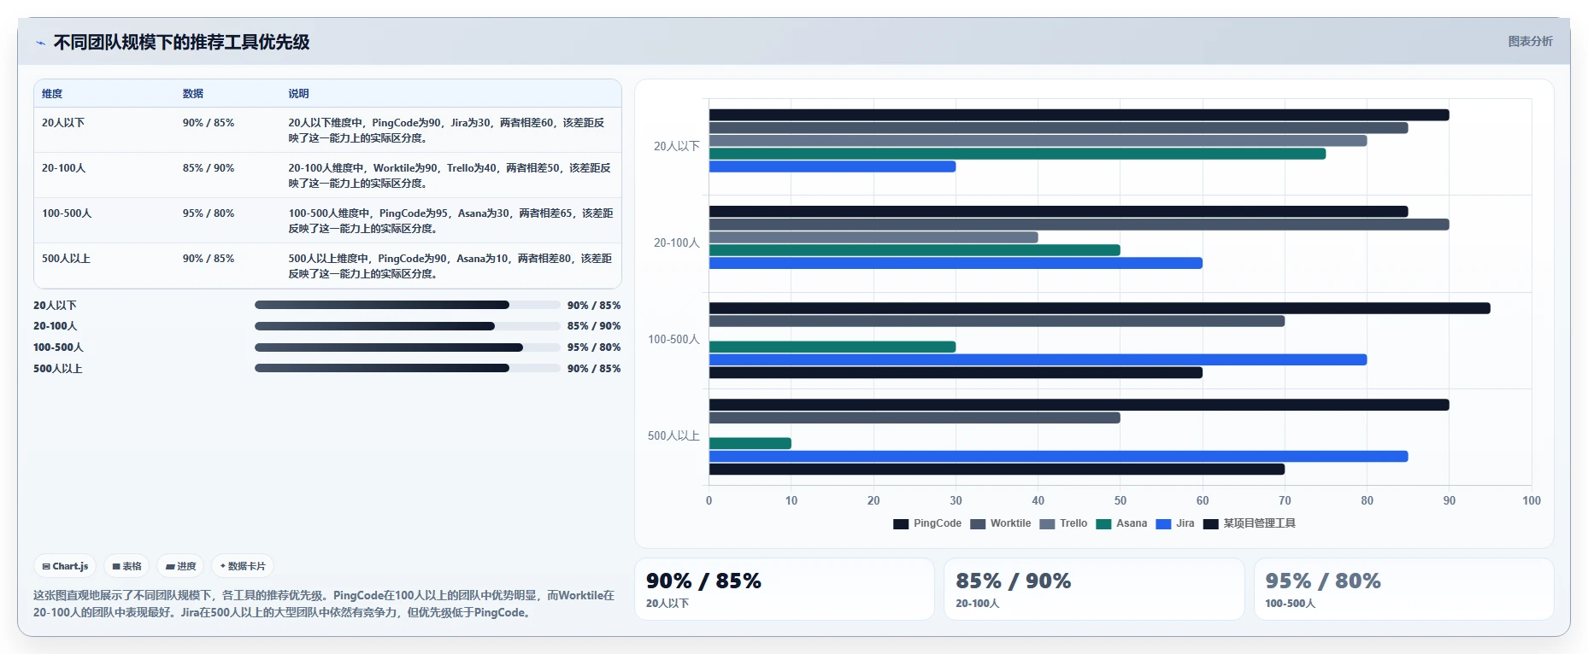The height and width of the screenshot is (654, 1588).
Task: Click the topmost PingCode bar in the 100-500人 group
Action: point(1099,308)
